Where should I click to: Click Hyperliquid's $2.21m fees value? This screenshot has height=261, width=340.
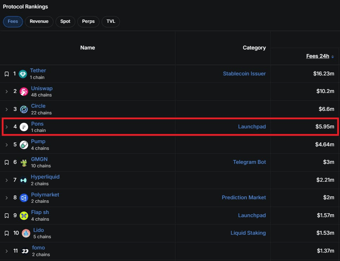click(325, 180)
